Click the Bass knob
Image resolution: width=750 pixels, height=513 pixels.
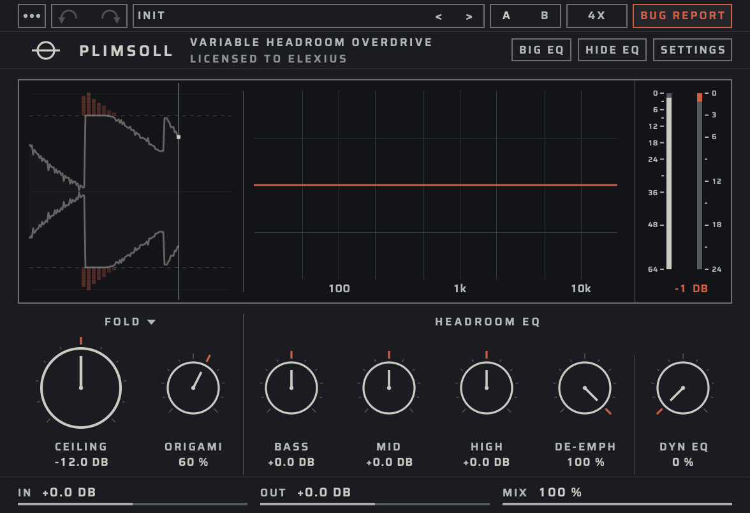click(x=291, y=388)
